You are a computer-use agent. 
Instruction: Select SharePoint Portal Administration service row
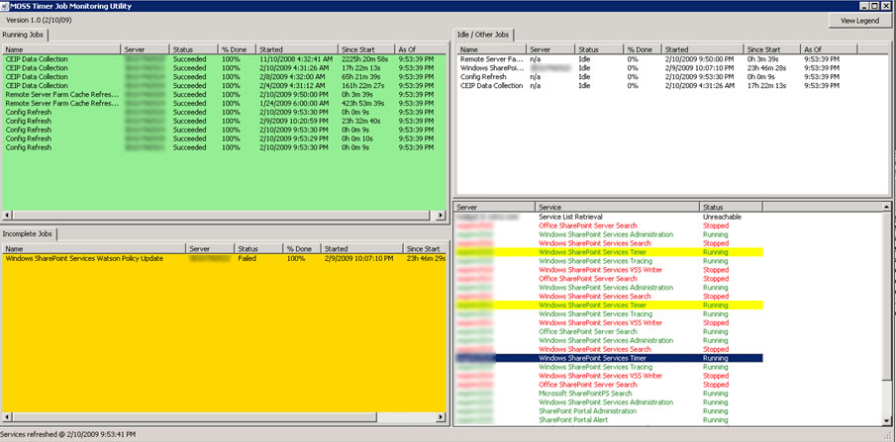[x=609, y=411]
